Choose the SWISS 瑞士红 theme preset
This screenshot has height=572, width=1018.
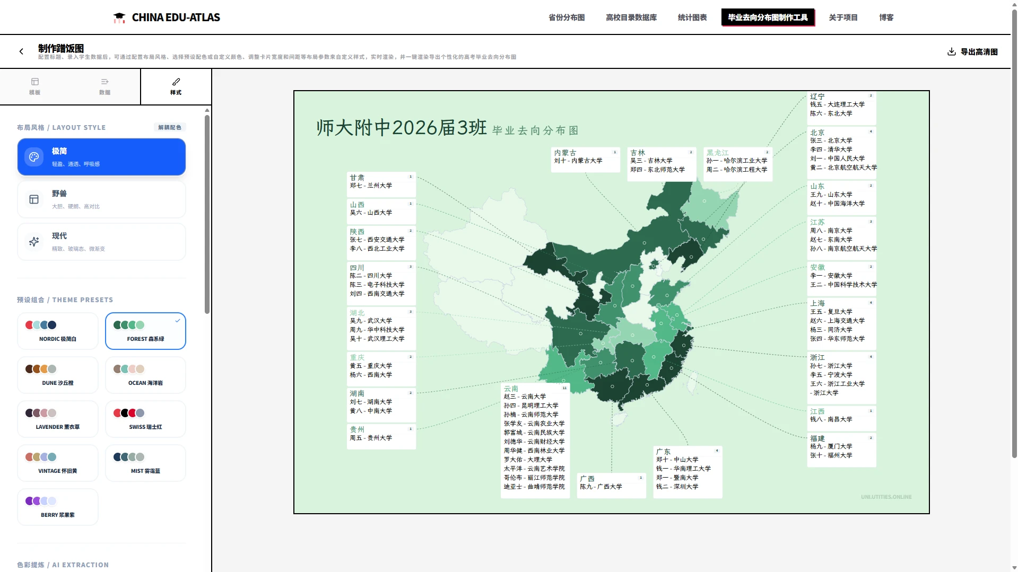tap(145, 419)
